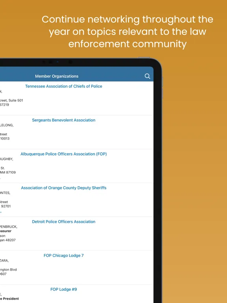Open FOP Chicago Lodge 7
This screenshot has width=227, height=303.
coord(63,255)
